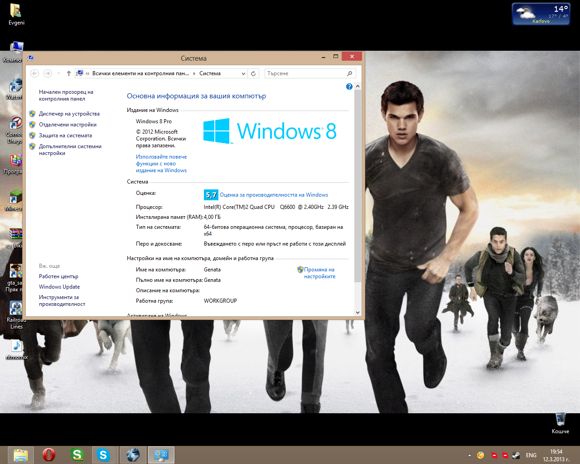Open Отдалечени настройки

point(68,125)
